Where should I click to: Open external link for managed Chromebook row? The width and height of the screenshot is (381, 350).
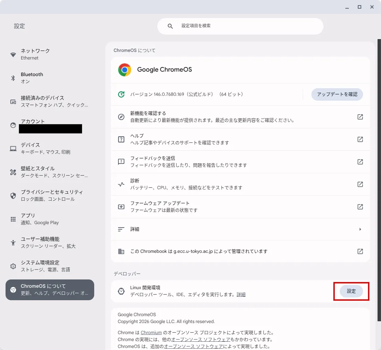click(360, 251)
